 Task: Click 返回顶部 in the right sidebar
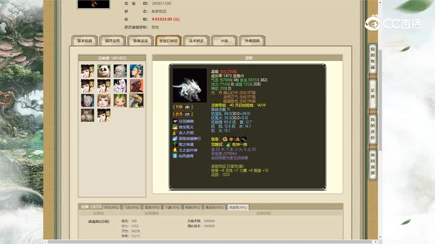pos(372,164)
